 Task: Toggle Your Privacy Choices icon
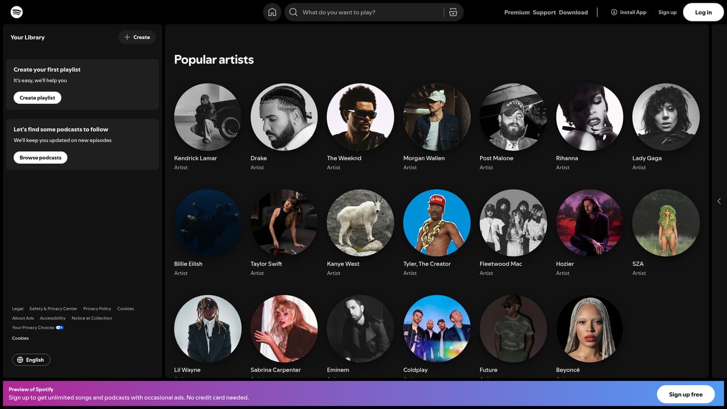(x=60, y=328)
